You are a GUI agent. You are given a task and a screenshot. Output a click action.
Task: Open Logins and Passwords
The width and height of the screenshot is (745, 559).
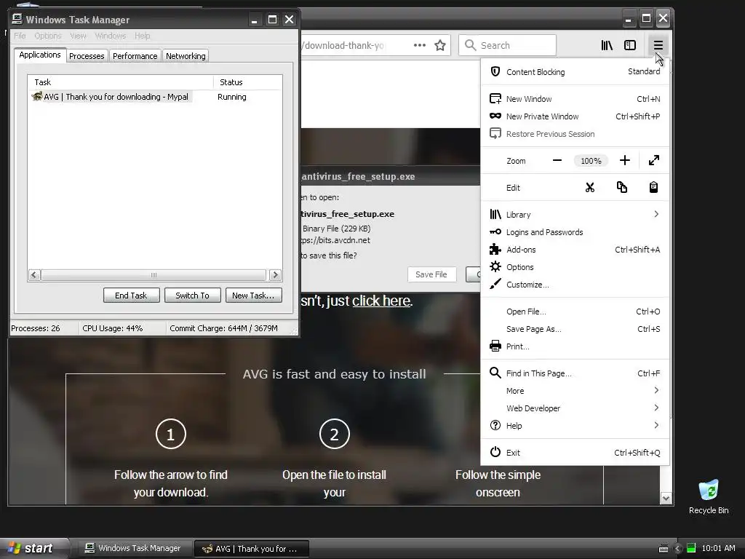[x=575, y=232]
